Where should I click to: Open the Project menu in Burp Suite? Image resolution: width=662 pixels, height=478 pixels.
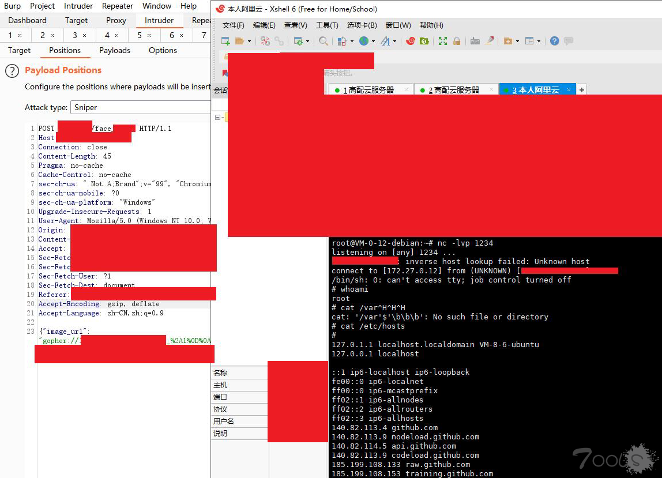(x=42, y=6)
